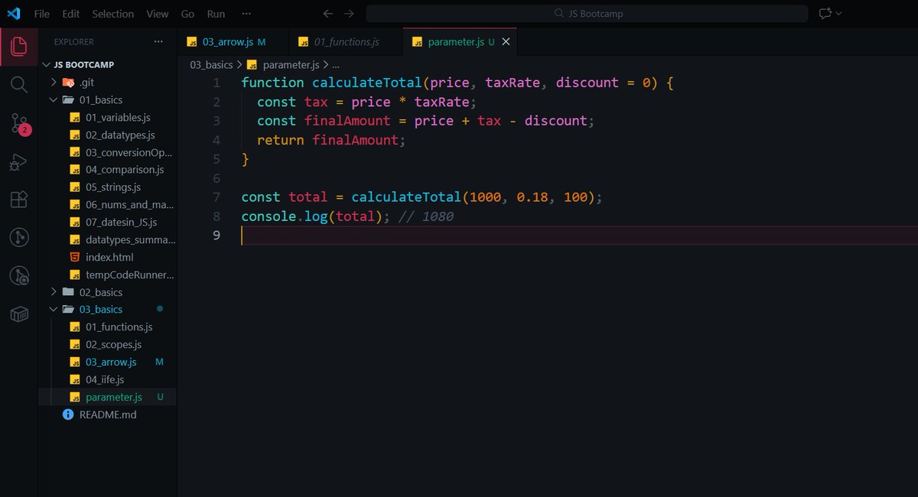918x497 pixels.
Task: Open the tempCodeRunner file
Action: point(107,275)
